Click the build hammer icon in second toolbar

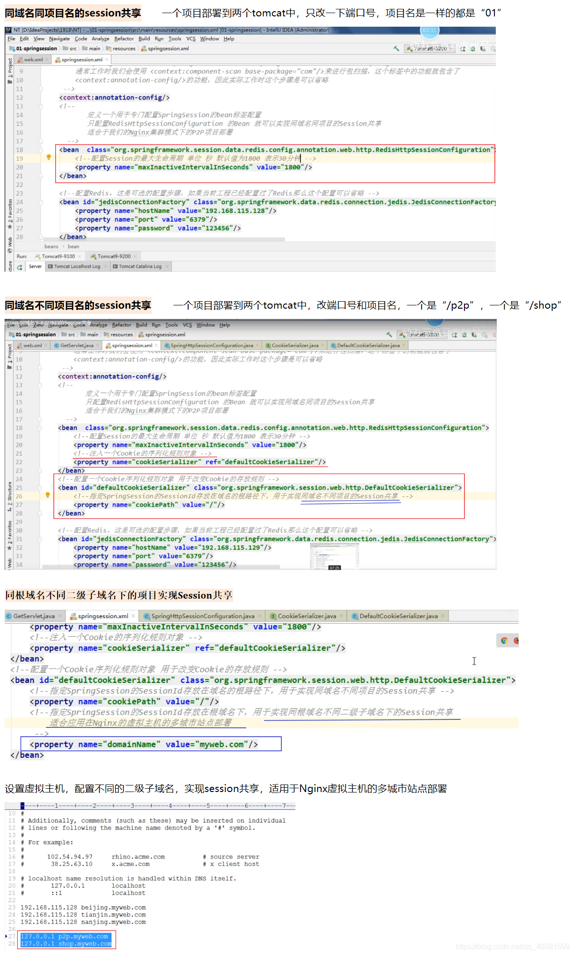(389, 334)
